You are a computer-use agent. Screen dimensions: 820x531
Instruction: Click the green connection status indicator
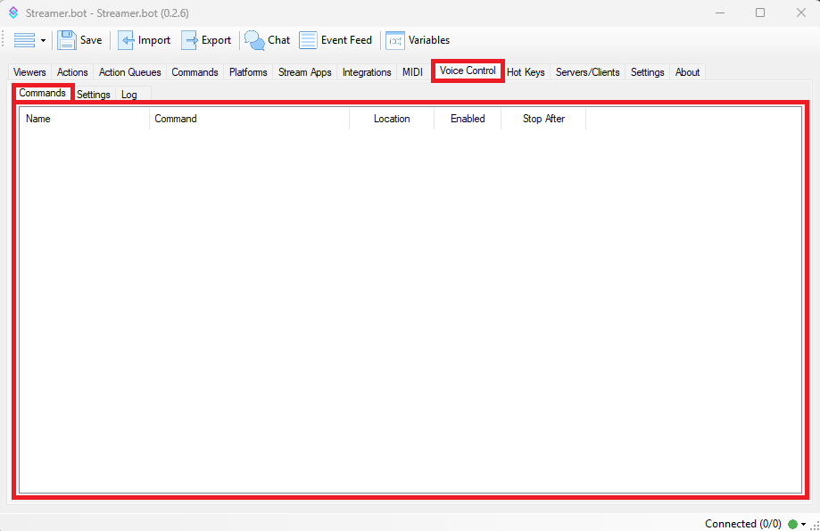(792, 524)
